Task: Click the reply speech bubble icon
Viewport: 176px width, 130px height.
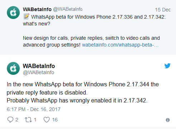Action: tap(10, 120)
